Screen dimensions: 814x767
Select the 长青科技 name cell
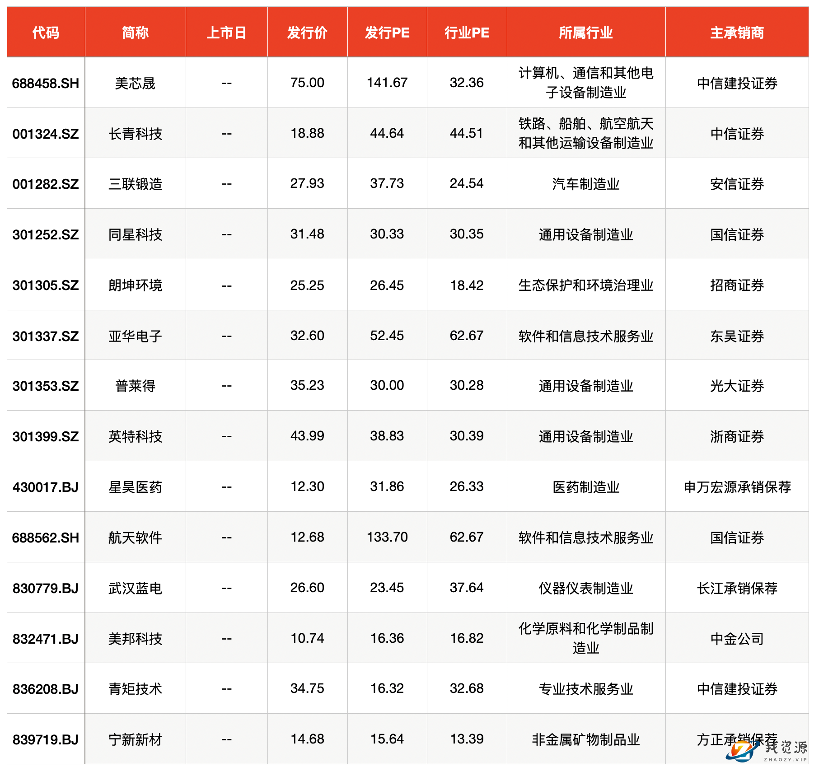coord(135,134)
